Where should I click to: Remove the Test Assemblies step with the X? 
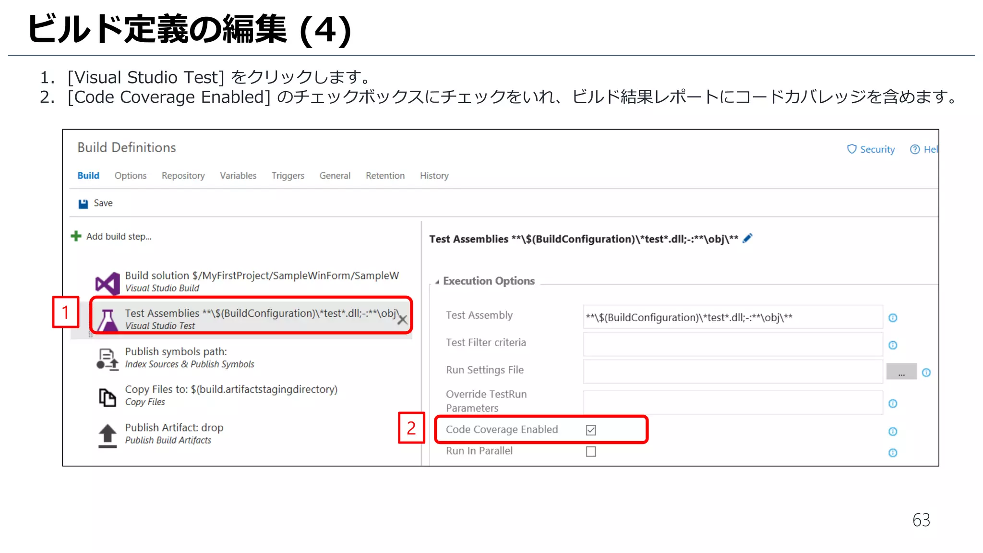(403, 320)
